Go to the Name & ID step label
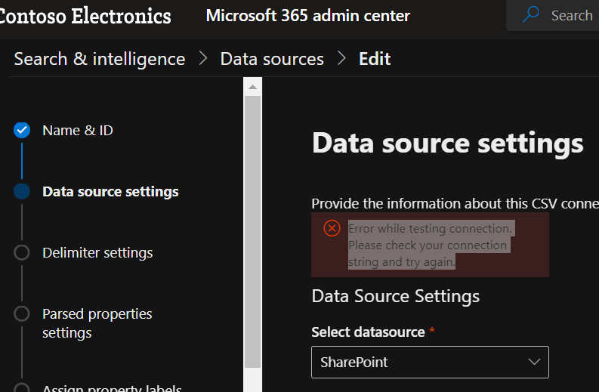599x392 pixels. click(x=78, y=130)
